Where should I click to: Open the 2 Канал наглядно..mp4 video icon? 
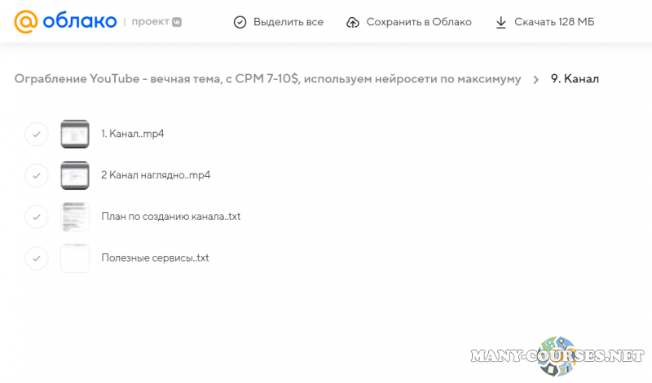75,175
